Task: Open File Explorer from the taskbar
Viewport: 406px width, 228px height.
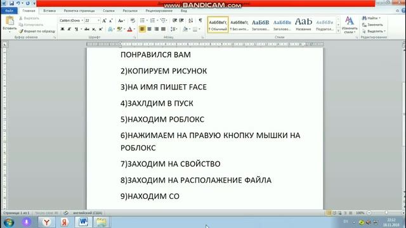Action: pyautogui.click(x=101, y=222)
